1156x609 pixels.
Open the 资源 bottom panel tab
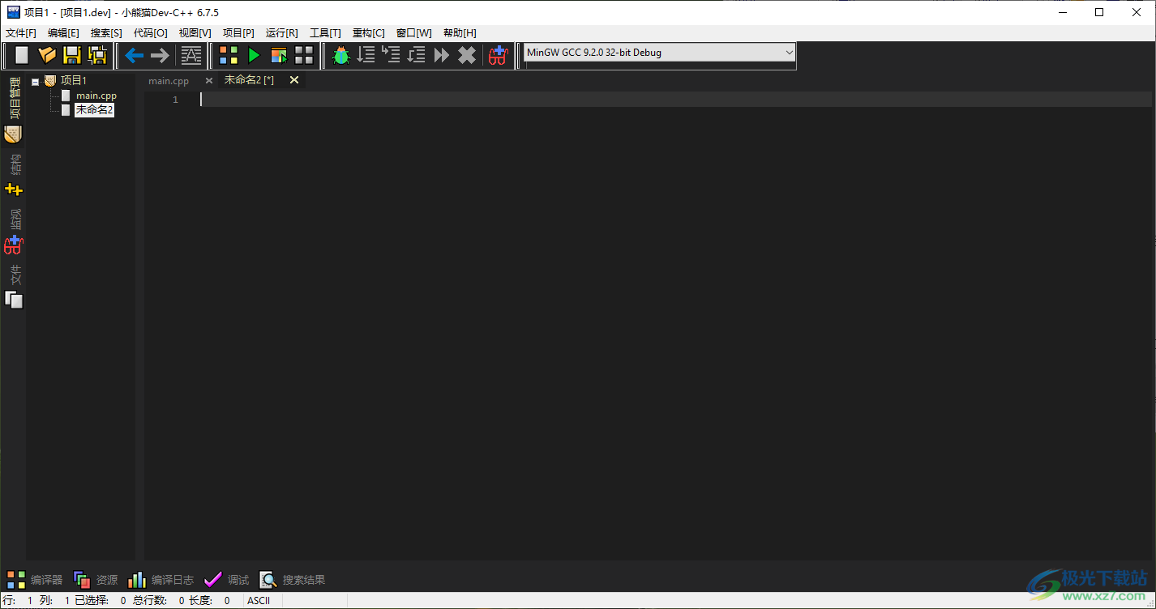[96, 580]
